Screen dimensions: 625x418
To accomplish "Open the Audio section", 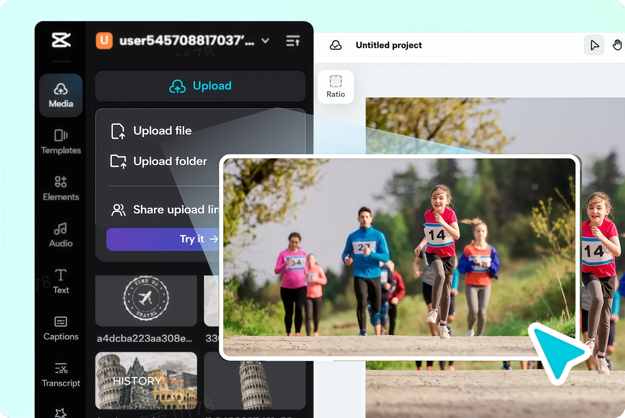I will click(61, 235).
